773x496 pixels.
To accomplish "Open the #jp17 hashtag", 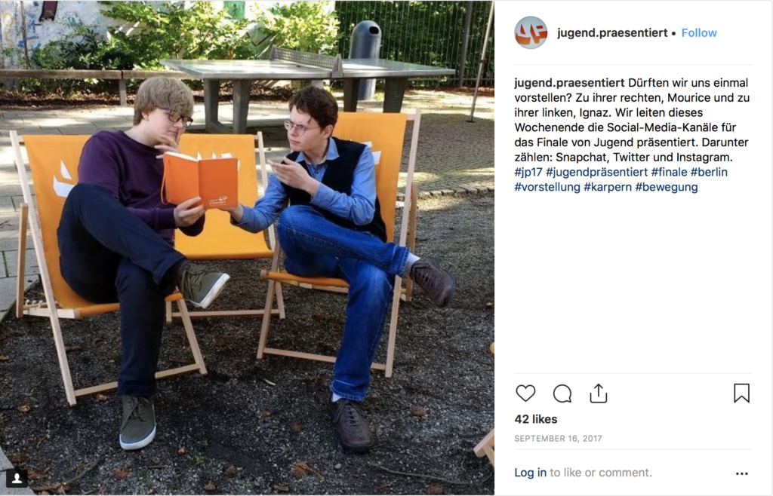I will [528, 172].
